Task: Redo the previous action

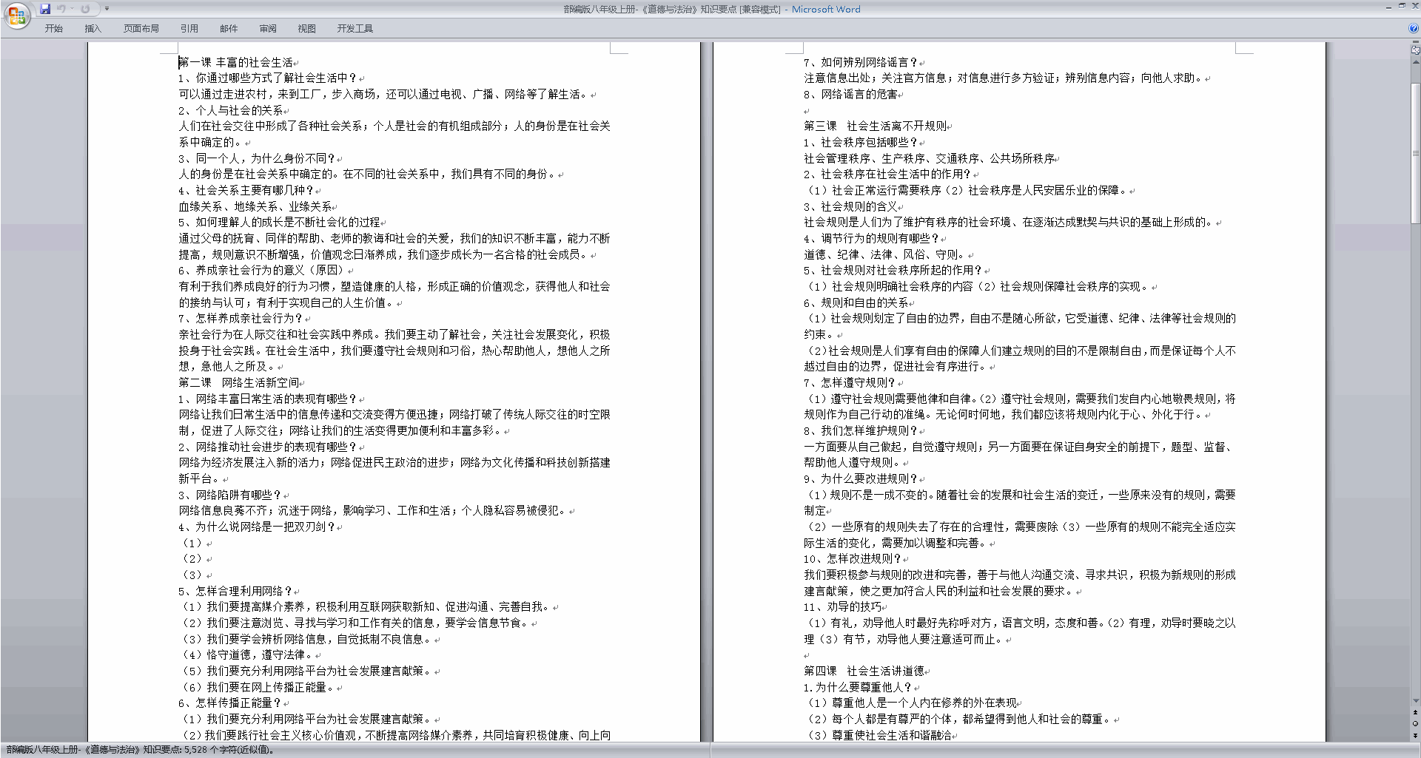Action: click(85, 9)
